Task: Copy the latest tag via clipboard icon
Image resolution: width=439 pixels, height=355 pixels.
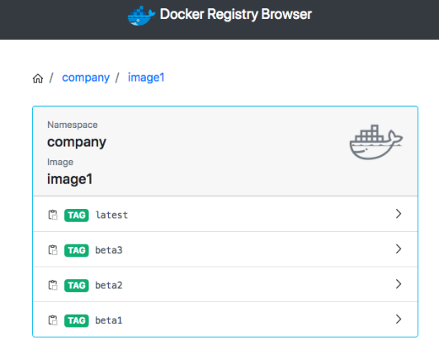Action: pos(53,215)
